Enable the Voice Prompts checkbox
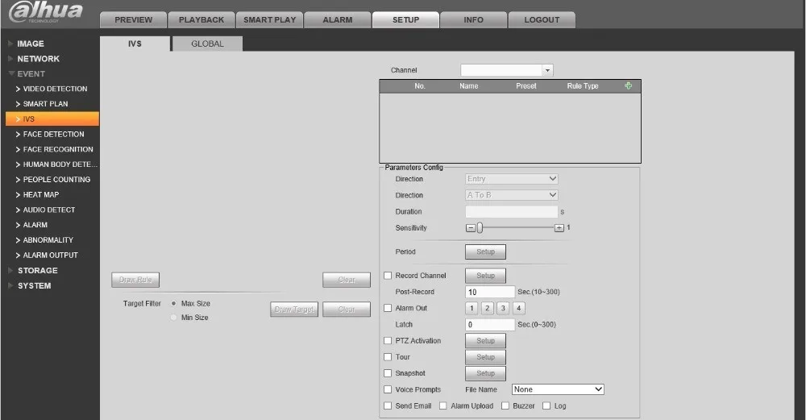This screenshot has width=806, height=420. (x=388, y=389)
